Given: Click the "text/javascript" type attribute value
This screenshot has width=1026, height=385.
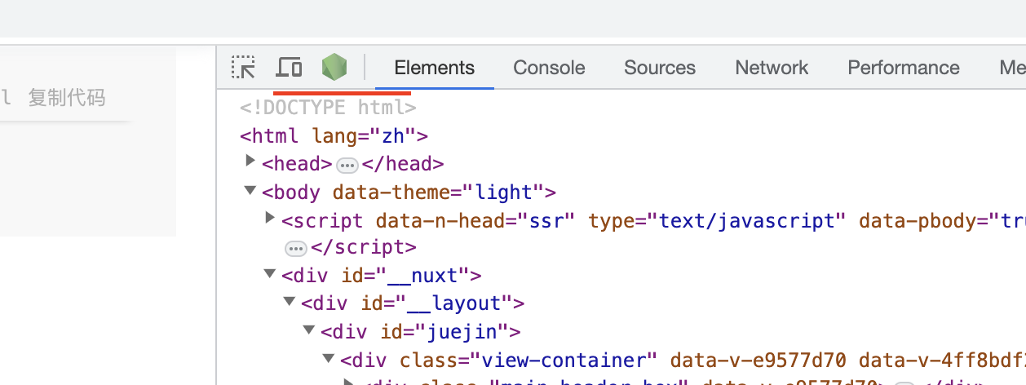Looking at the screenshot, I should tap(748, 220).
